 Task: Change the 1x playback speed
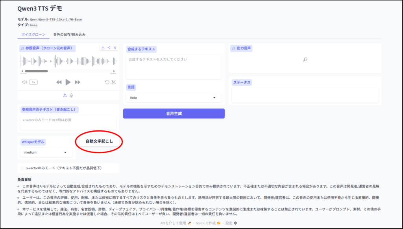coord(34,82)
